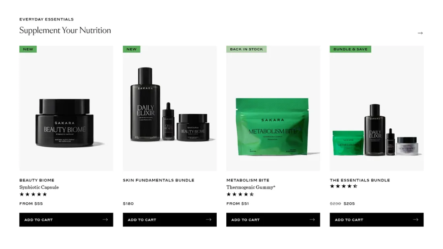The image size is (443, 249).
Task: Click the carousel next arrow icon
Action: pos(420,33)
